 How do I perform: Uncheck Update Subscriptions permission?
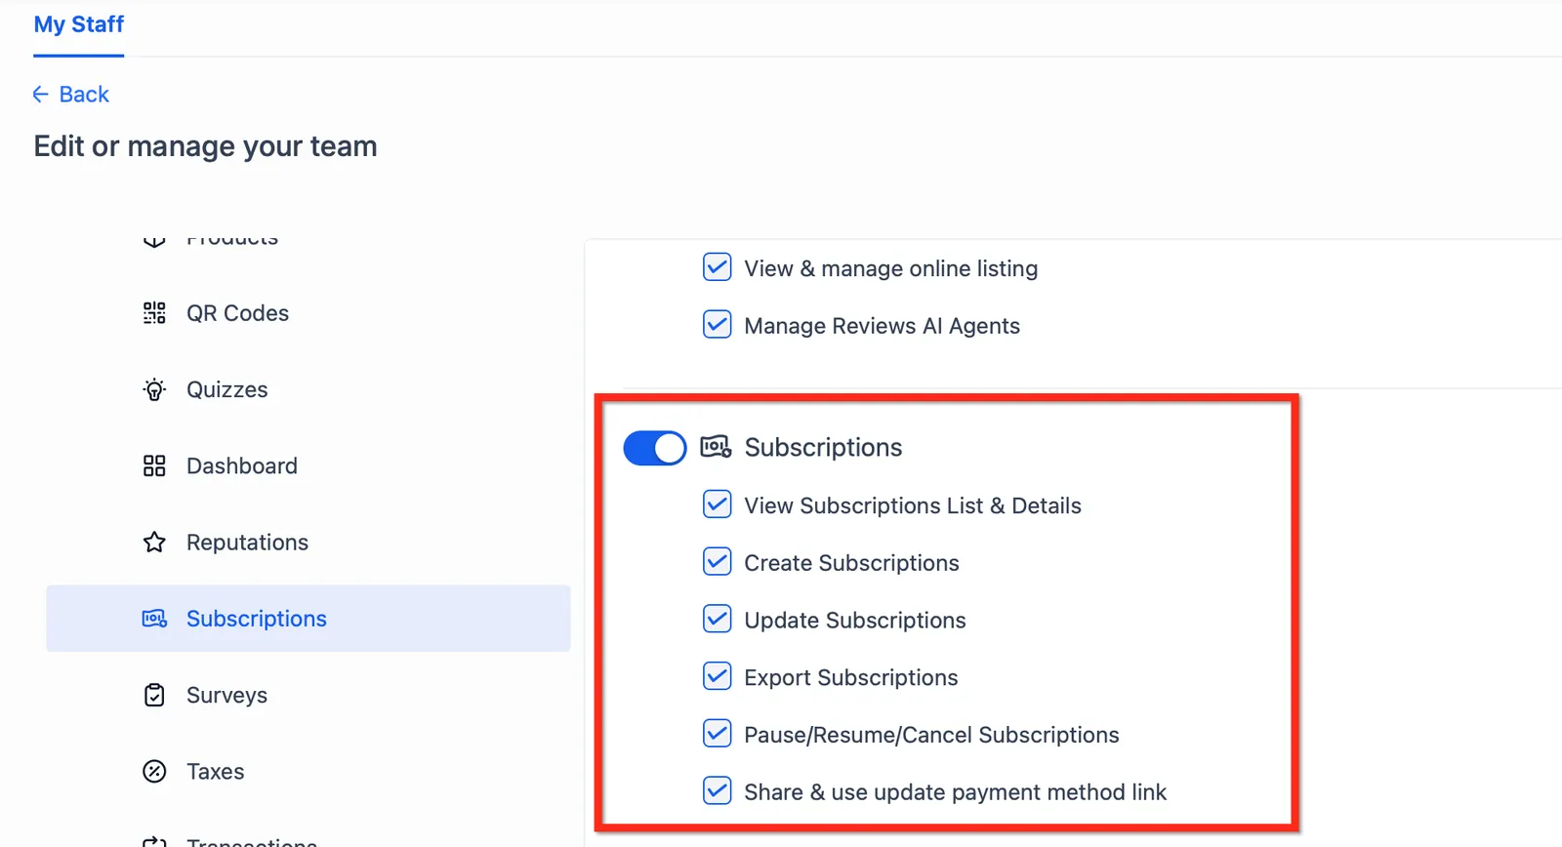[718, 619]
